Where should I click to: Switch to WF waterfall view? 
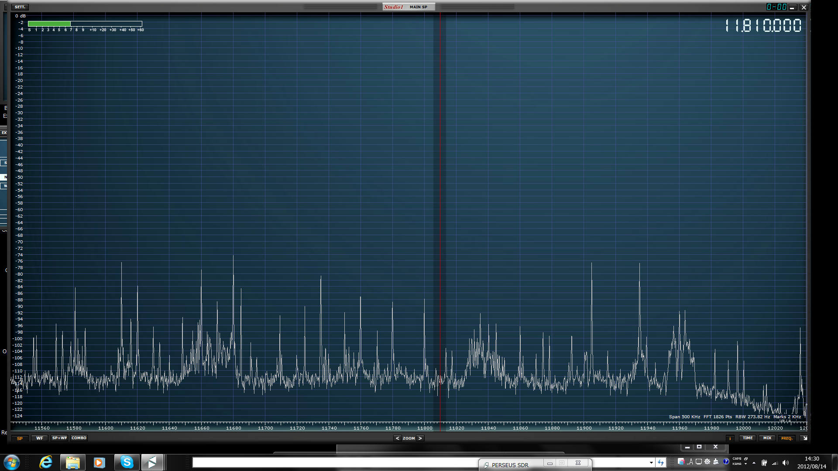click(x=40, y=438)
